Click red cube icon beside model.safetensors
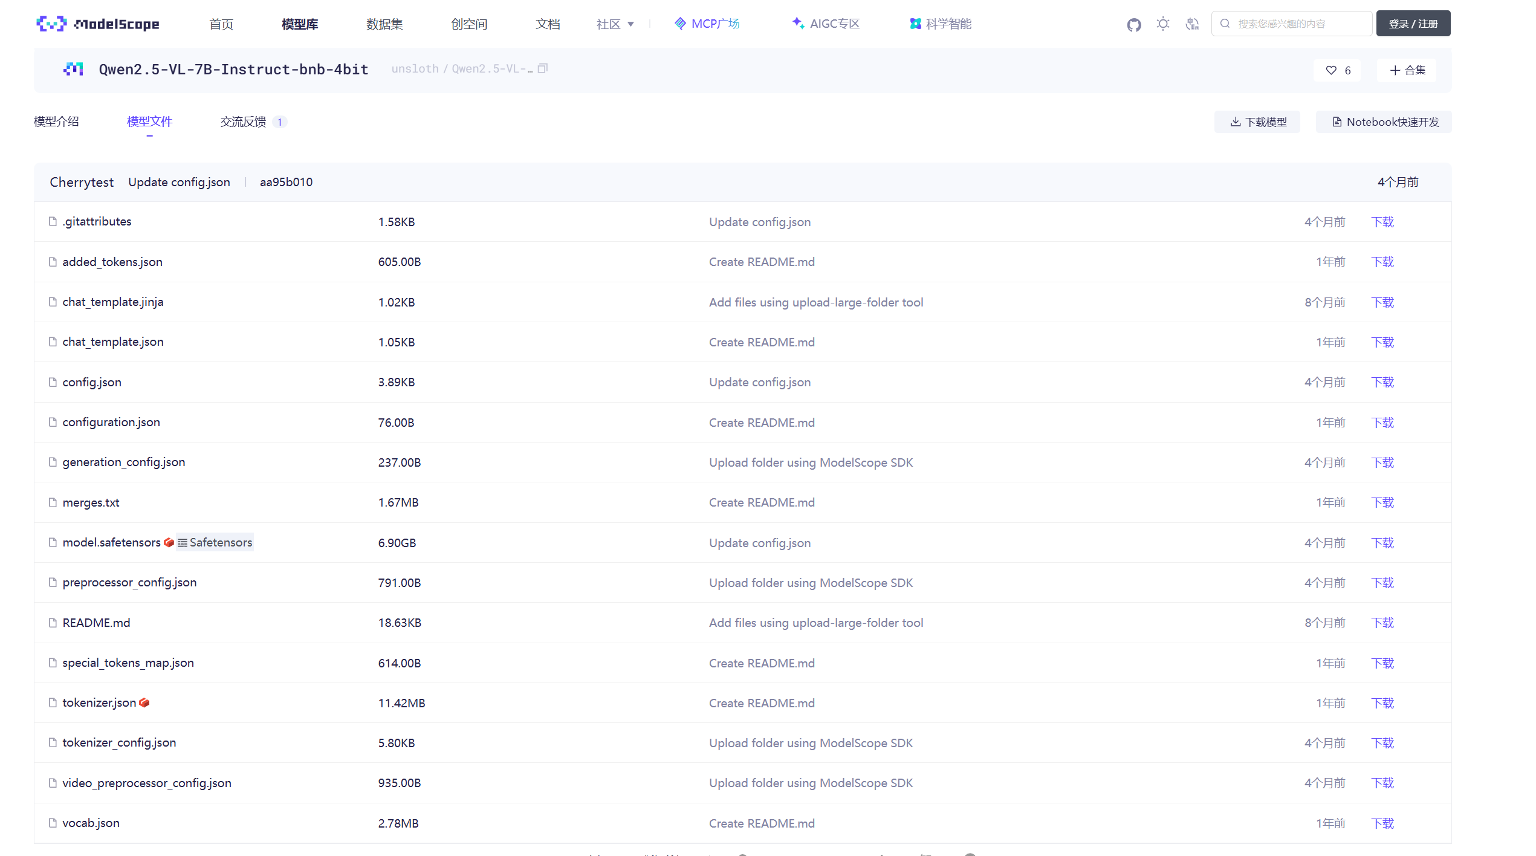 169,543
